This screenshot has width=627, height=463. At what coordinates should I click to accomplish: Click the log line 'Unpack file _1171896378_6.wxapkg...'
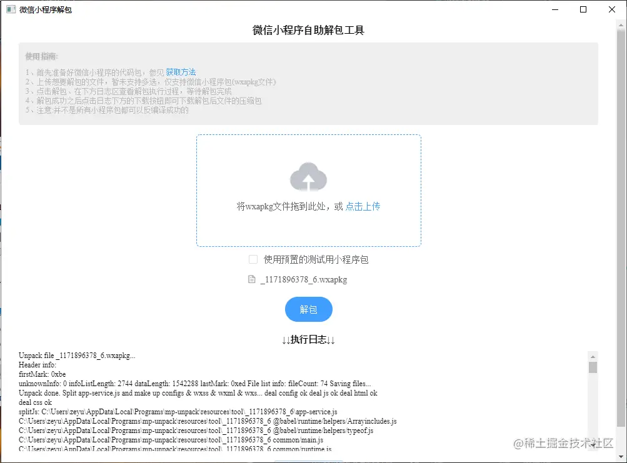(77, 356)
